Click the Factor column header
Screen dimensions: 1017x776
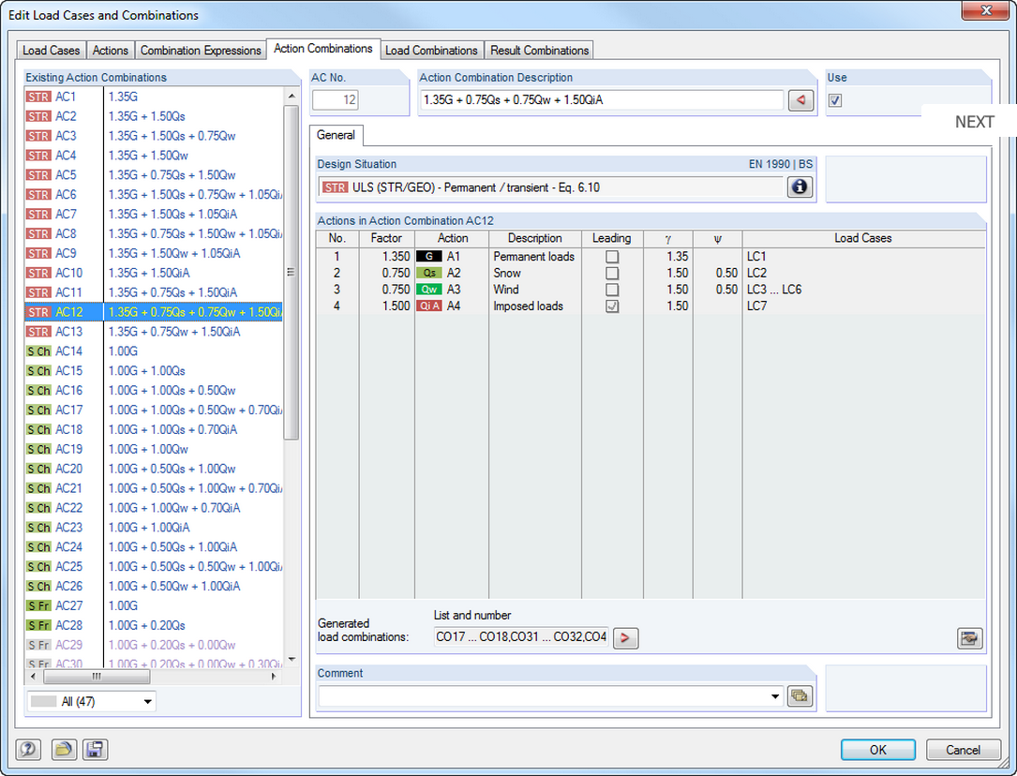pyautogui.click(x=386, y=239)
